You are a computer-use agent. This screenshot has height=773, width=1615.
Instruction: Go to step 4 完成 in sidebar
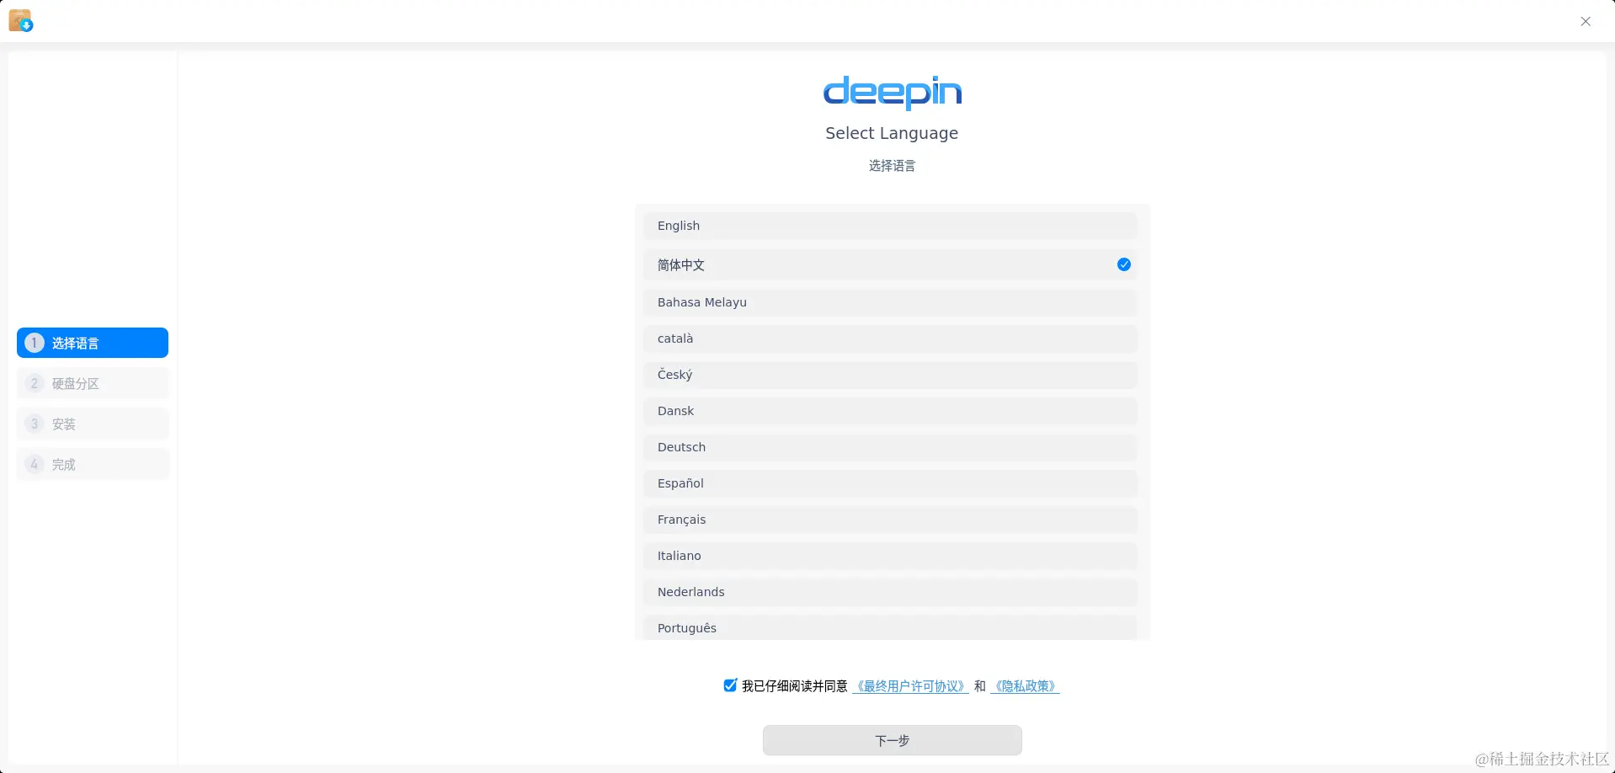pyautogui.click(x=93, y=464)
